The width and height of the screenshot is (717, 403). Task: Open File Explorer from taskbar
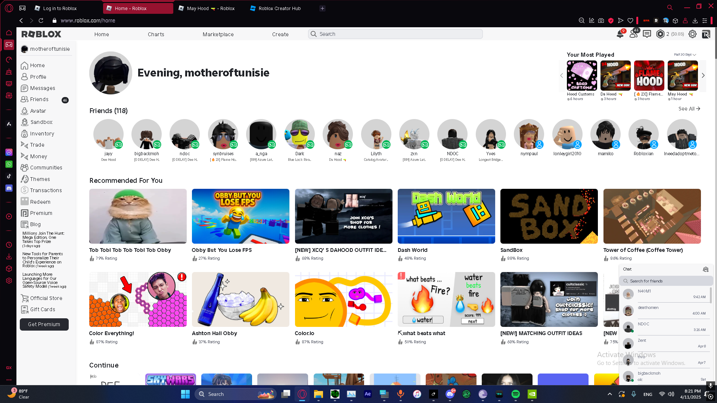tap(318, 394)
